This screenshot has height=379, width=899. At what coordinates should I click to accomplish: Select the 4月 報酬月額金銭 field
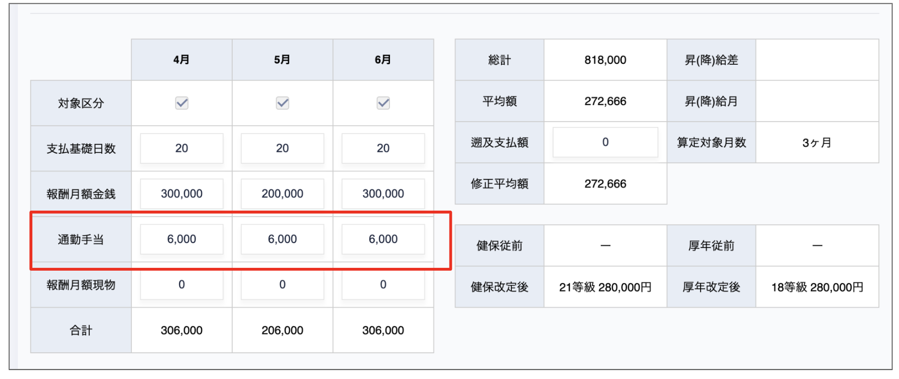point(182,194)
